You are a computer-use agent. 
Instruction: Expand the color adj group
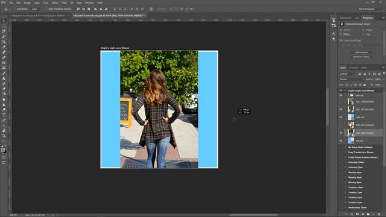click(x=348, y=95)
